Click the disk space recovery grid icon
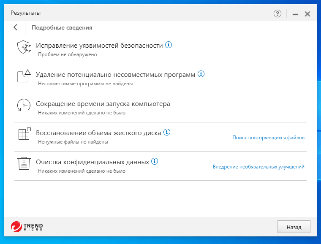The width and height of the screenshot is (321, 244). pyautogui.click(x=24, y=133)
